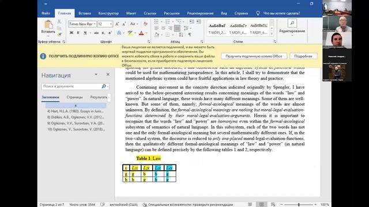Open the Файл menu tab
This screenshot has height=207, width=369.
click(46, 13)
